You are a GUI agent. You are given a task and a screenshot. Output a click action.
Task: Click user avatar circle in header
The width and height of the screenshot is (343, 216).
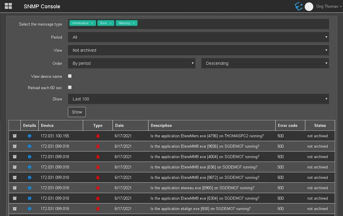coord(309,7)
